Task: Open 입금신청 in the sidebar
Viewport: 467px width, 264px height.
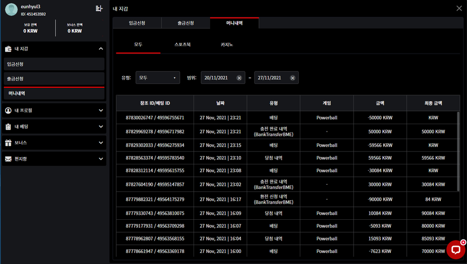Action: 54,64
